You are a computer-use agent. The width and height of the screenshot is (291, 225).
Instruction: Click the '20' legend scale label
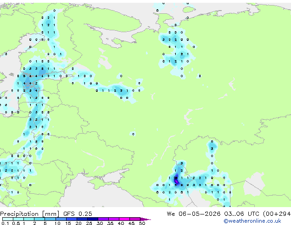pos(78,223)
